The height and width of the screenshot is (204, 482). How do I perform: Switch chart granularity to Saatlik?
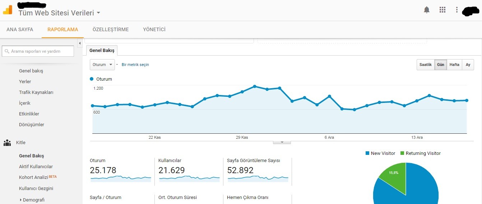point(426,65)
